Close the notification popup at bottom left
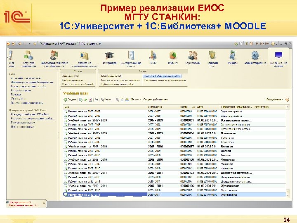 click(x=44, y=203)
